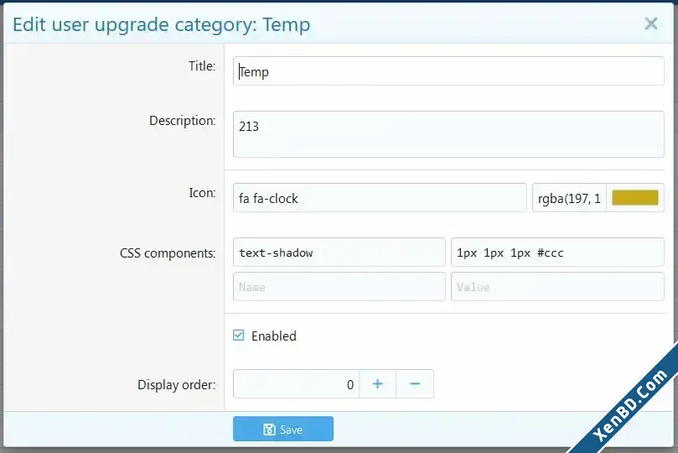Focus the rgba color value field

(569, 198)
